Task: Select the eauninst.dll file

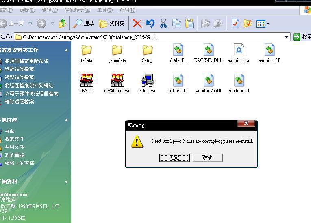Action: 270,54
